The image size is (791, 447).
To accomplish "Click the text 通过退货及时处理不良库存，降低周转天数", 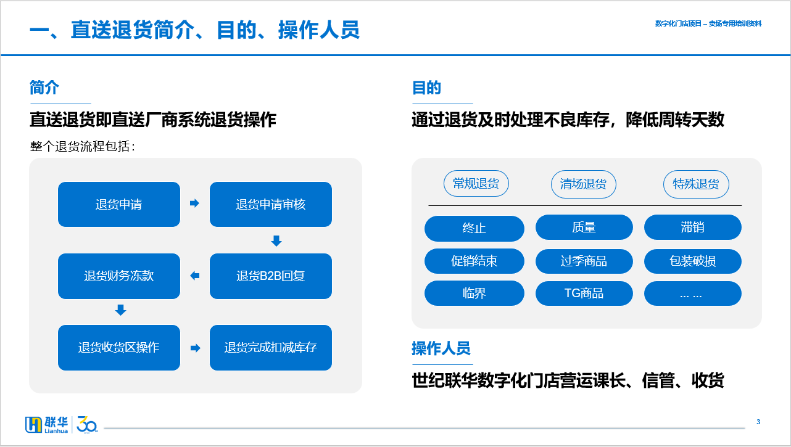I will [x=568, y=120].
